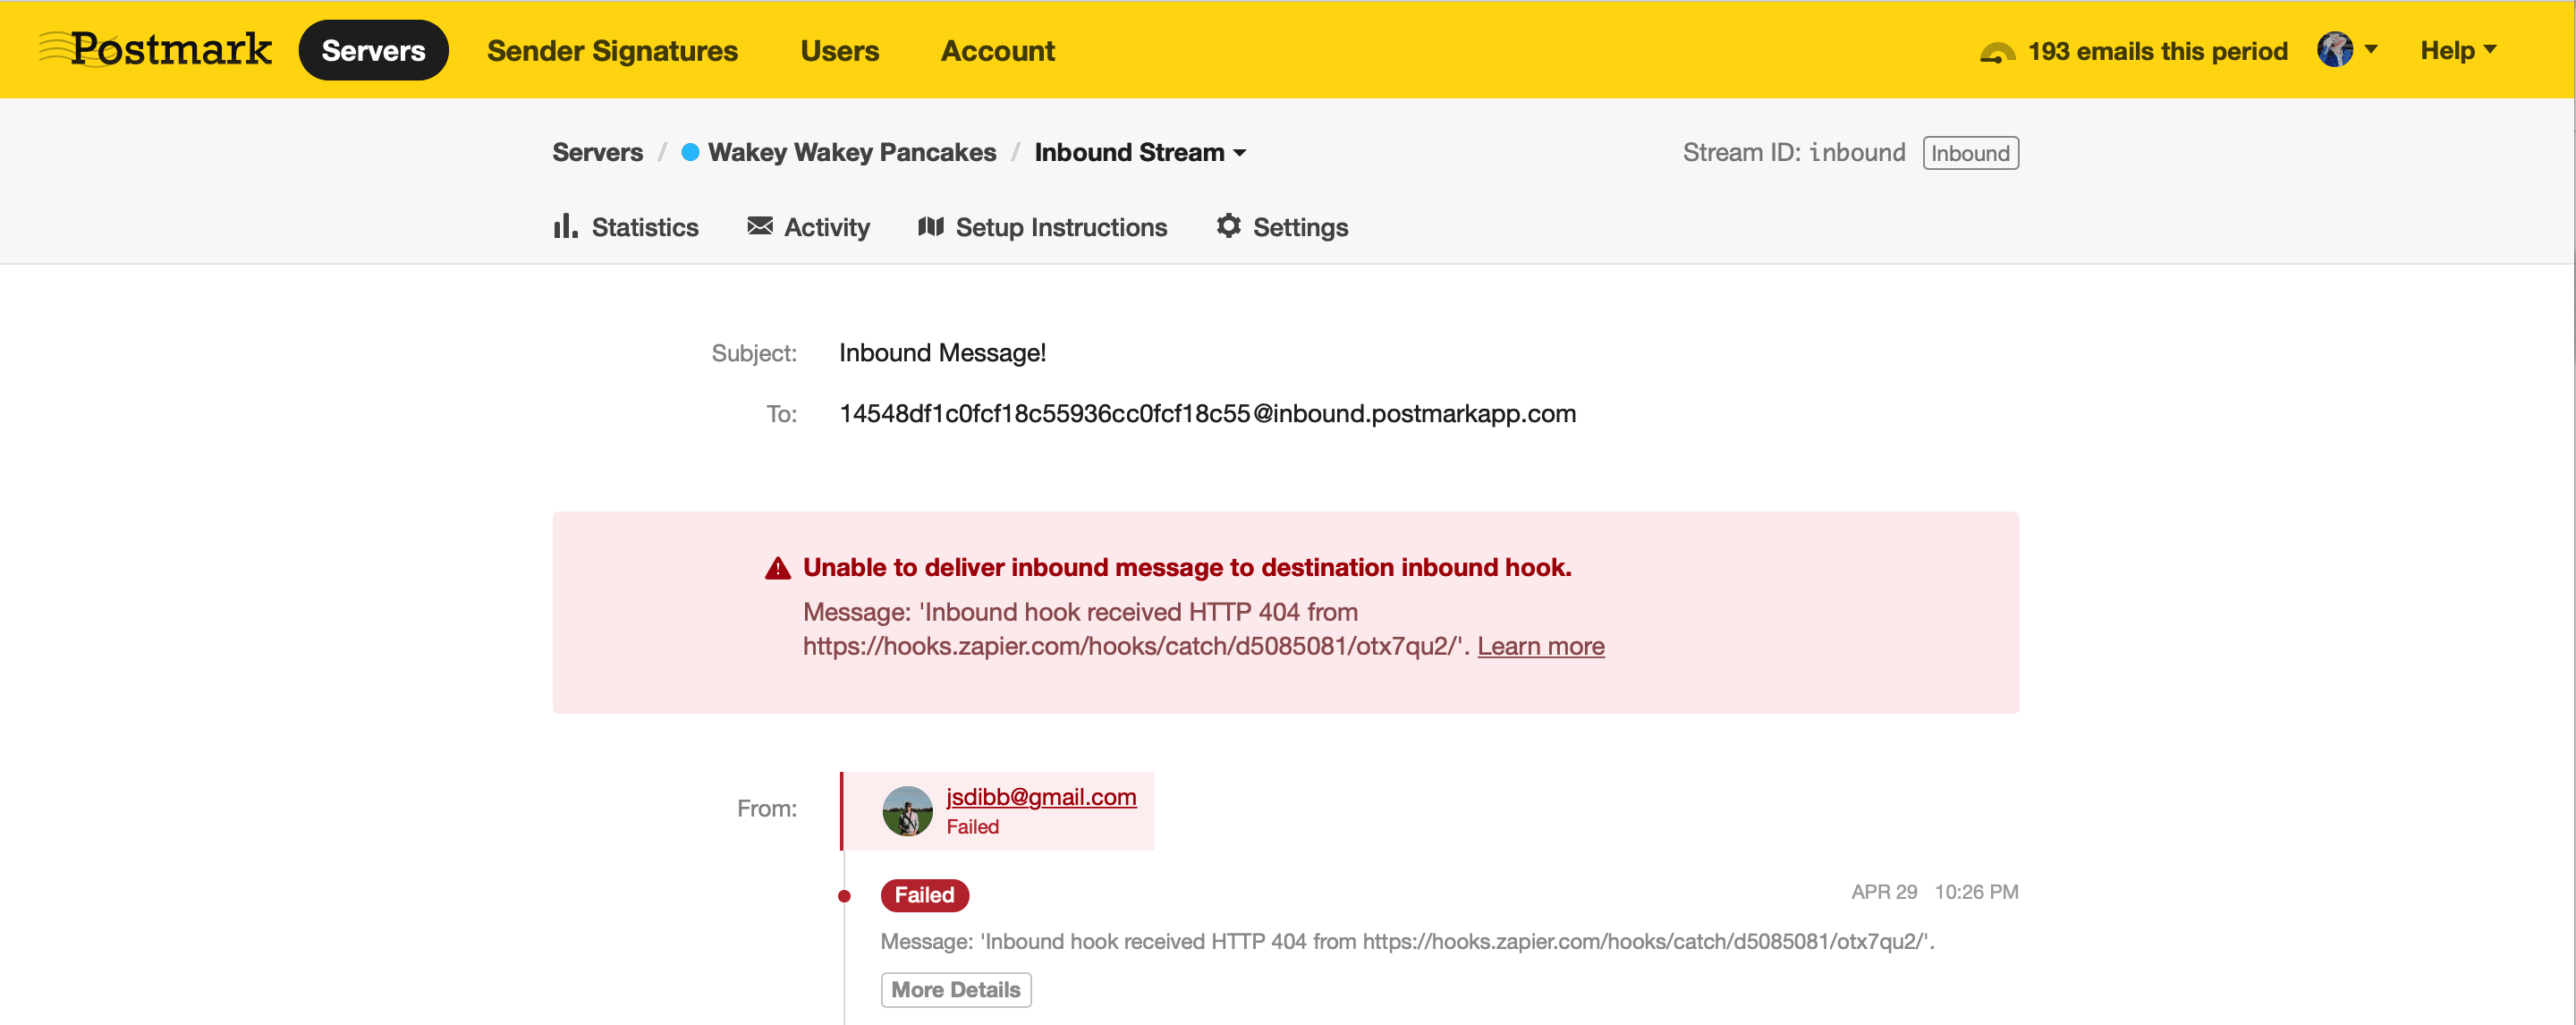Click the subject text Inbound Message!
This screenshot has height=1025, width=2576.
(942, 353)
